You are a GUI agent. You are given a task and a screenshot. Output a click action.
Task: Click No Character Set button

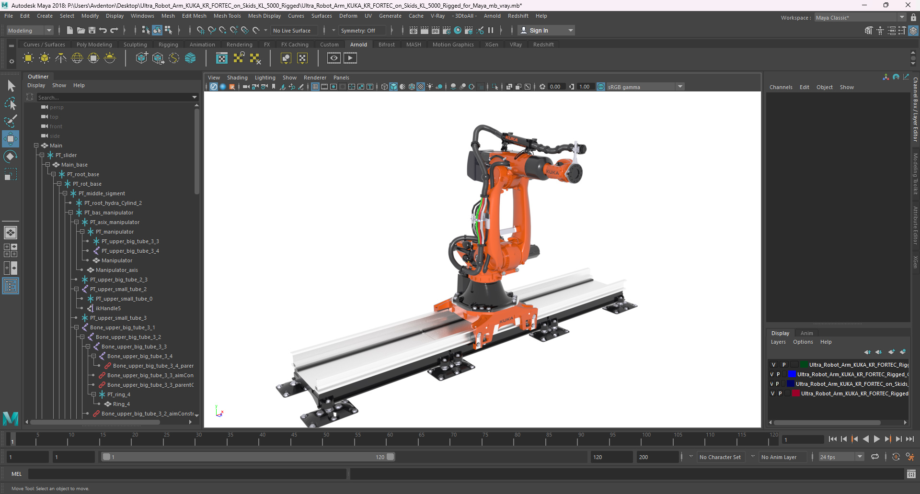click(x=720, y=457)
